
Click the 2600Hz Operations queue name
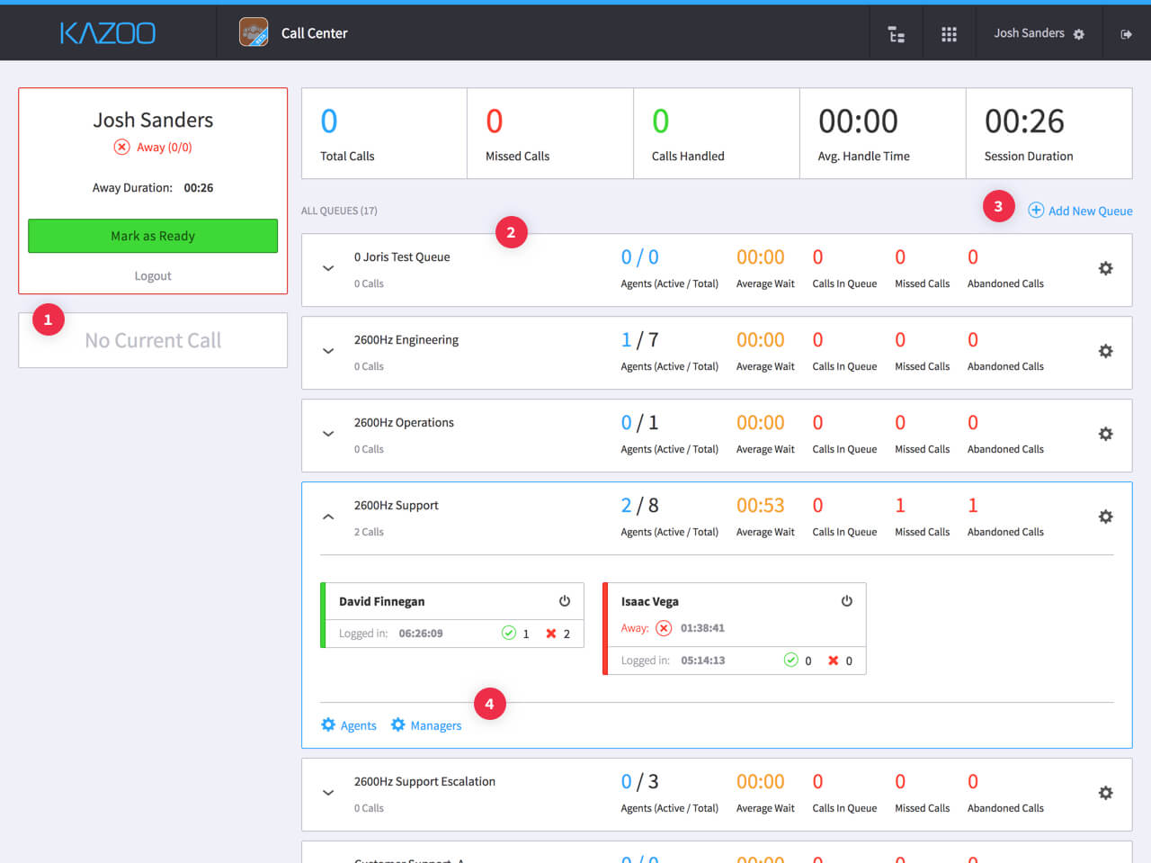[404, 422]
